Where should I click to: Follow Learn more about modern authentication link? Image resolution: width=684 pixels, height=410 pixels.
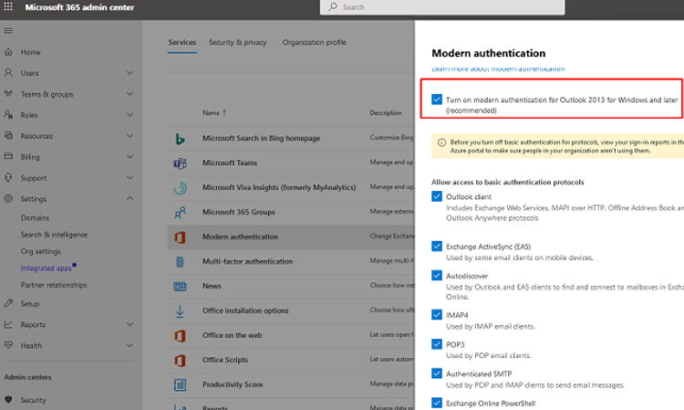[x=498, y=69]
